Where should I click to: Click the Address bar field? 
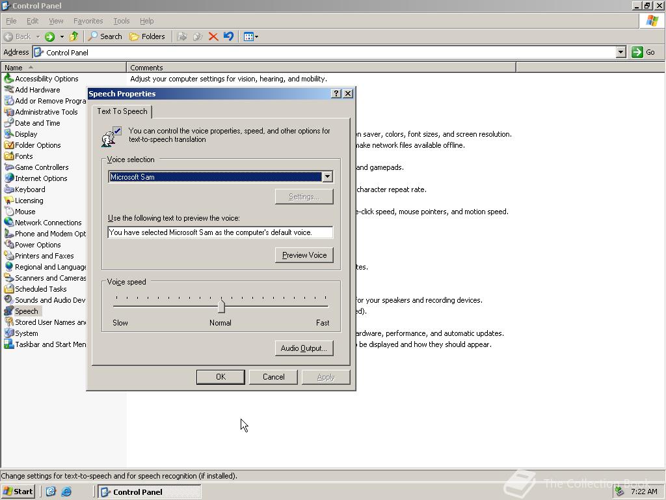click(325, 52)
